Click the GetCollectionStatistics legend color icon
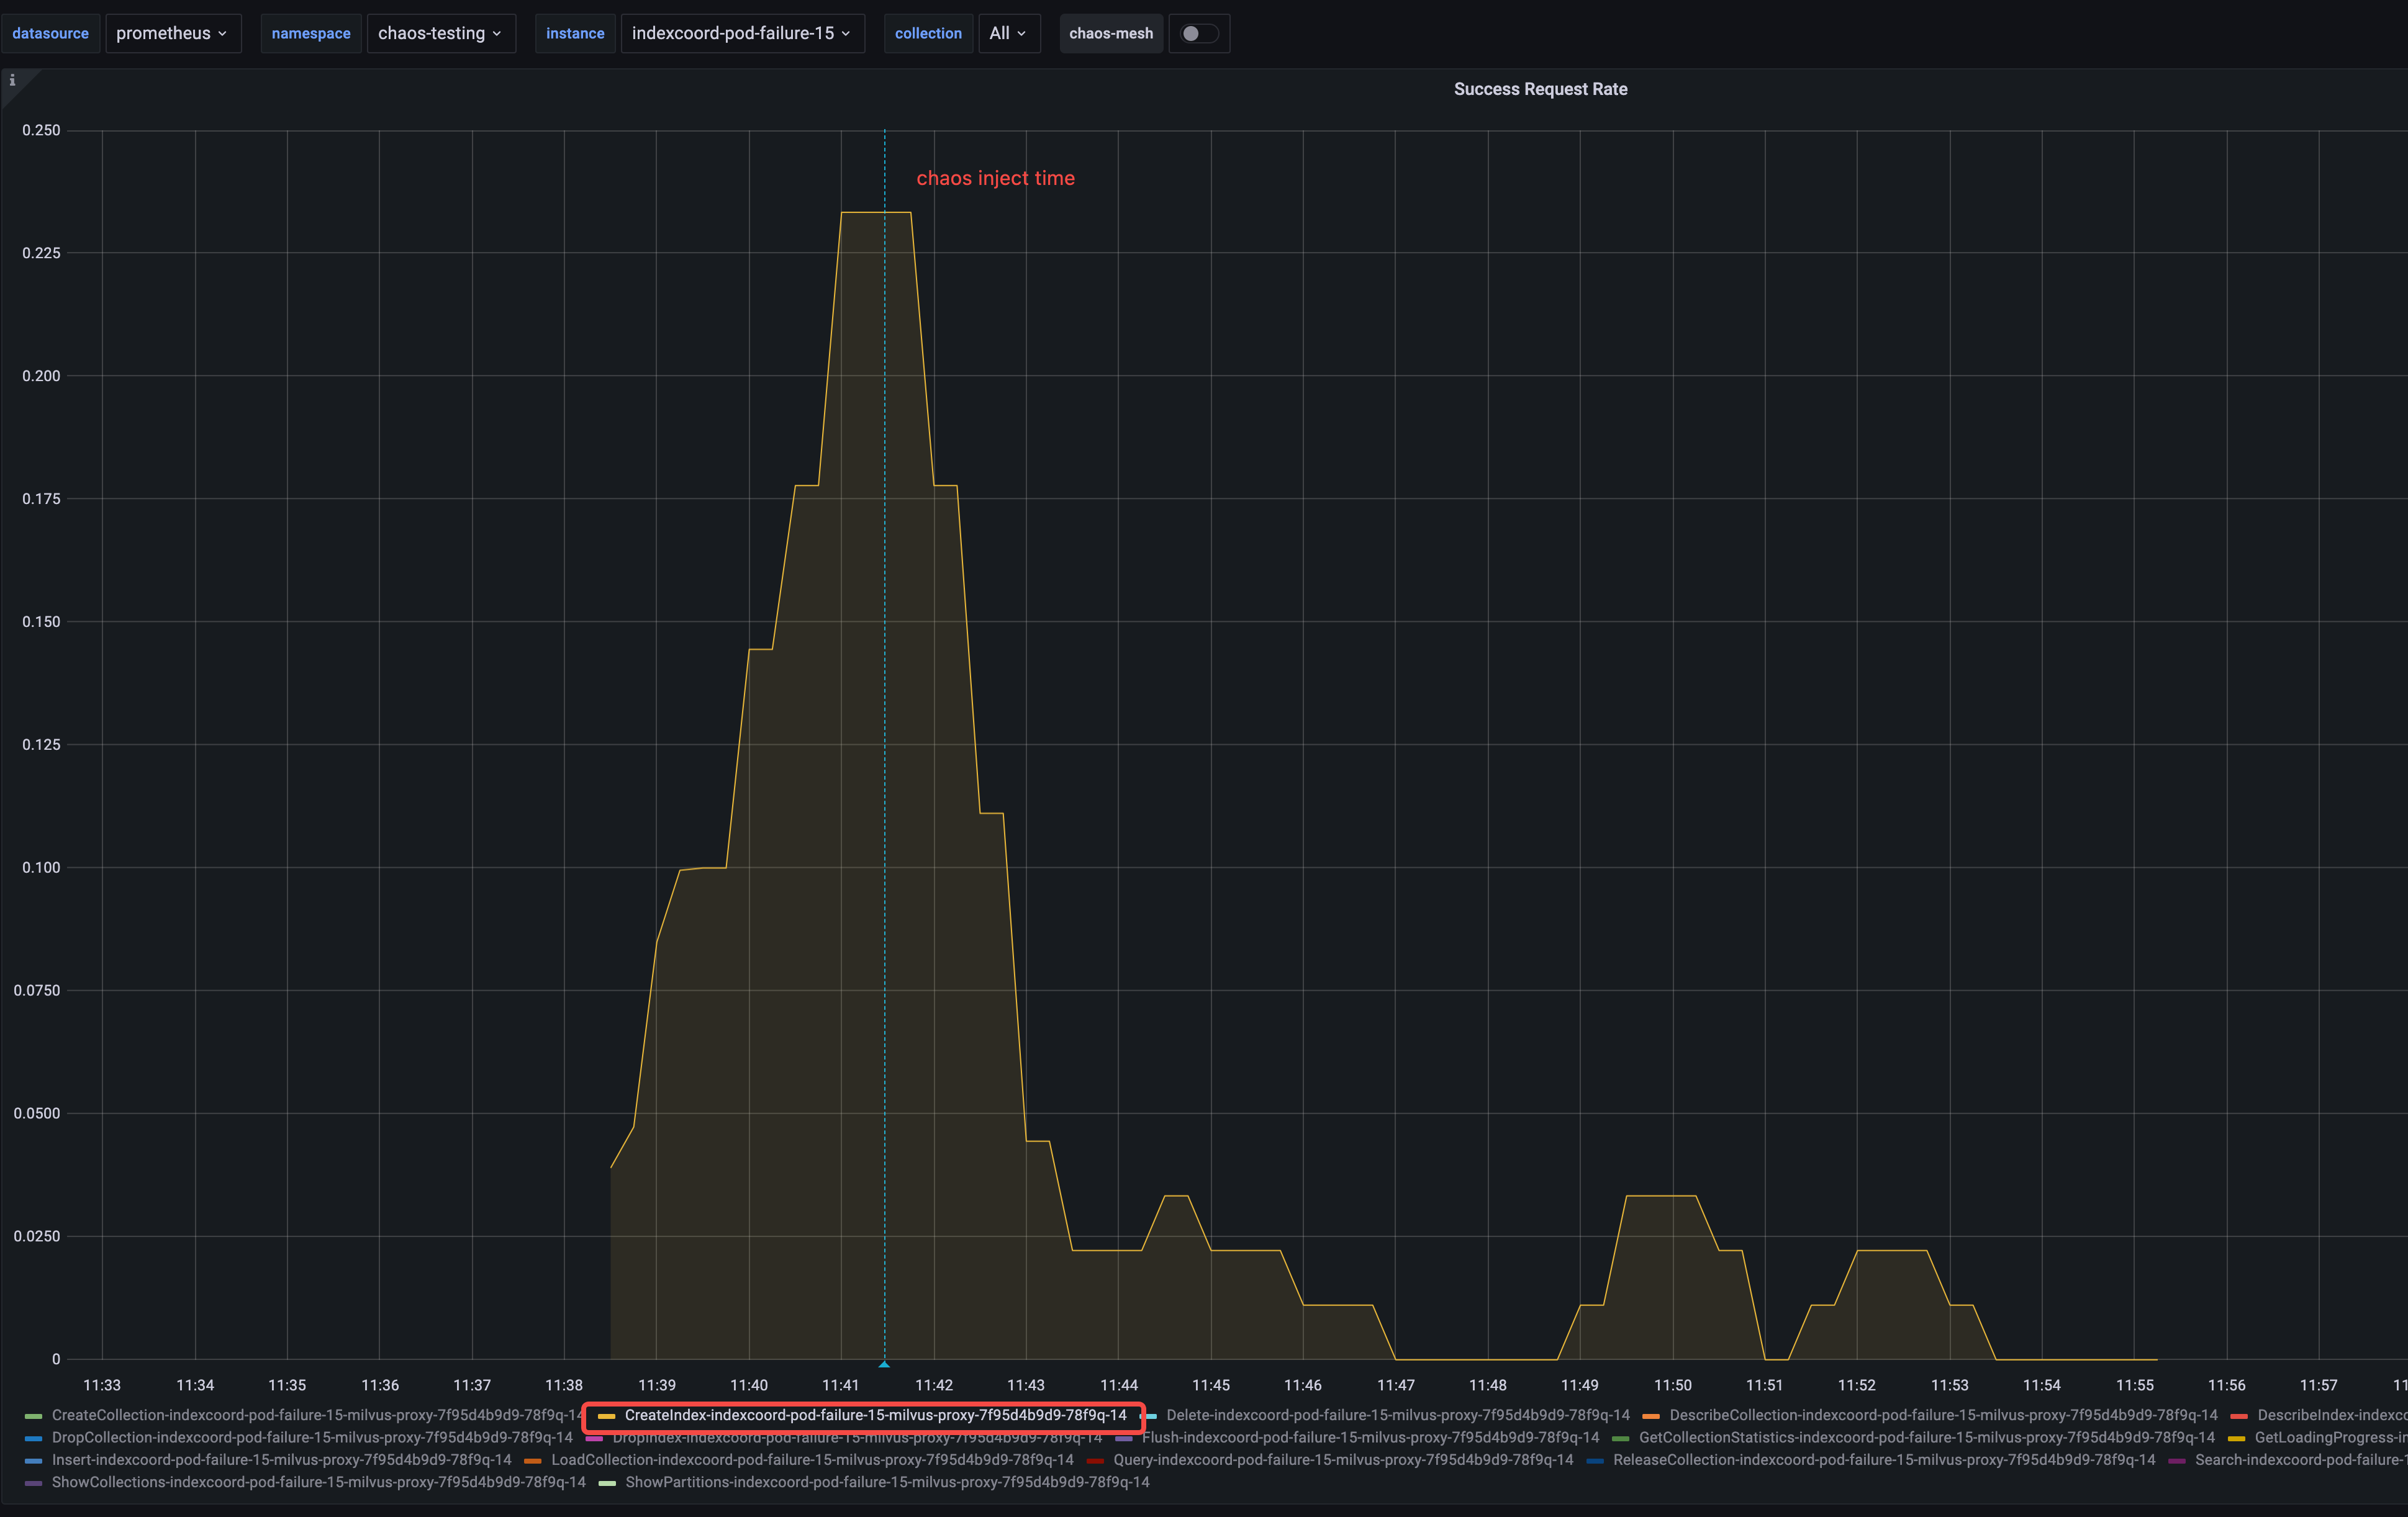 coord(1620,1438)
